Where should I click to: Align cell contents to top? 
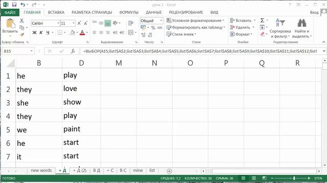pos(95,22)
